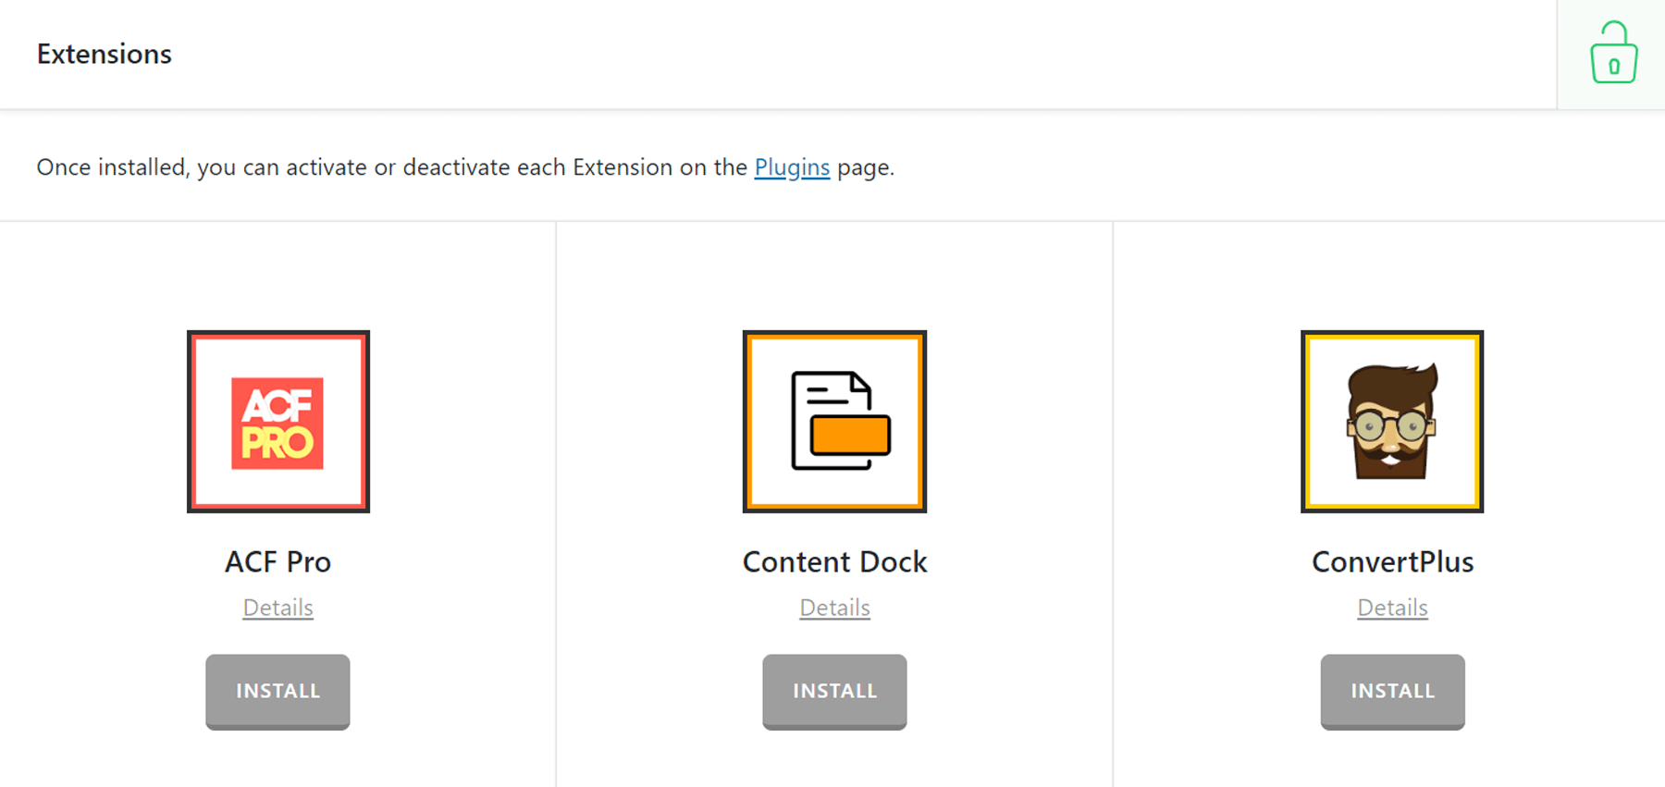
Task: Click the ConvertPlus title text
Action: coord(1391,561)
